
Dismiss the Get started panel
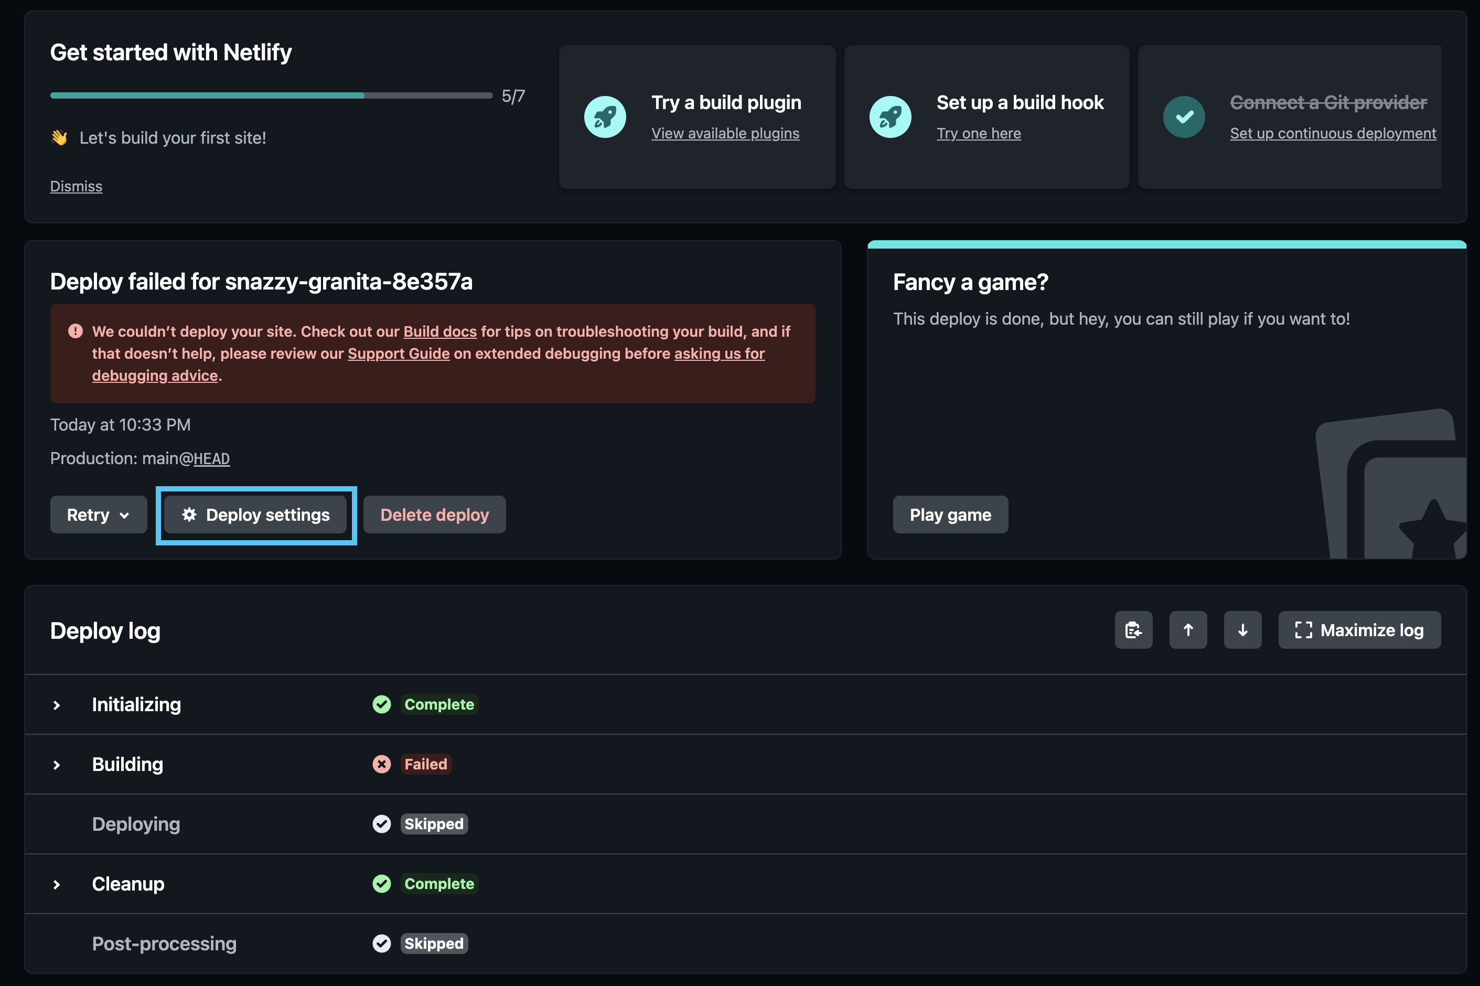coord(76,186)
